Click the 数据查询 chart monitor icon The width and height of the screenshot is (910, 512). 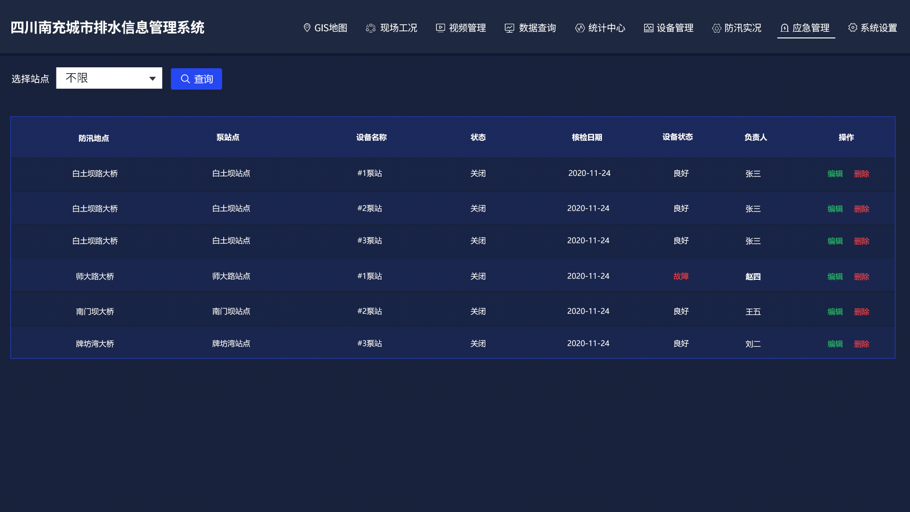point(510,28)
